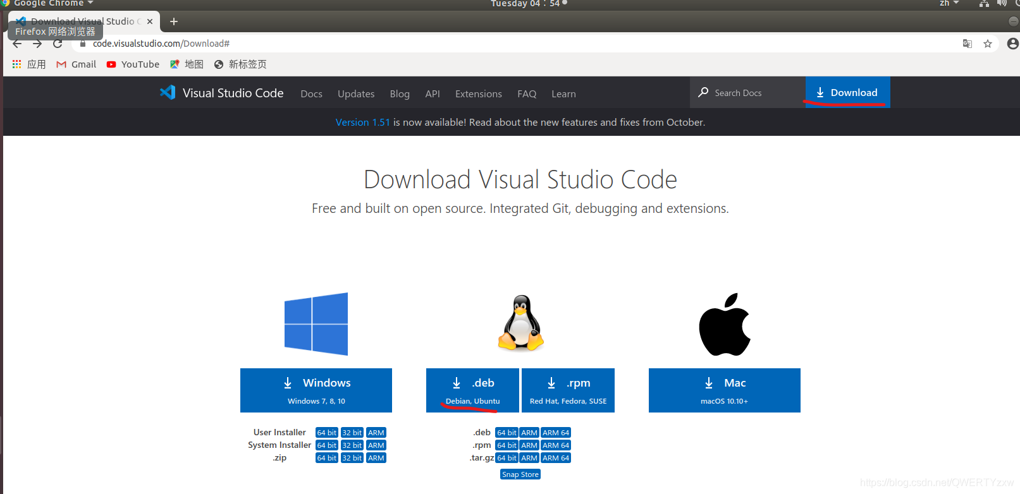This screenshot has width=1020, height=494.
Task: Click the browser back arrow
Action: [x=17, y=44]
